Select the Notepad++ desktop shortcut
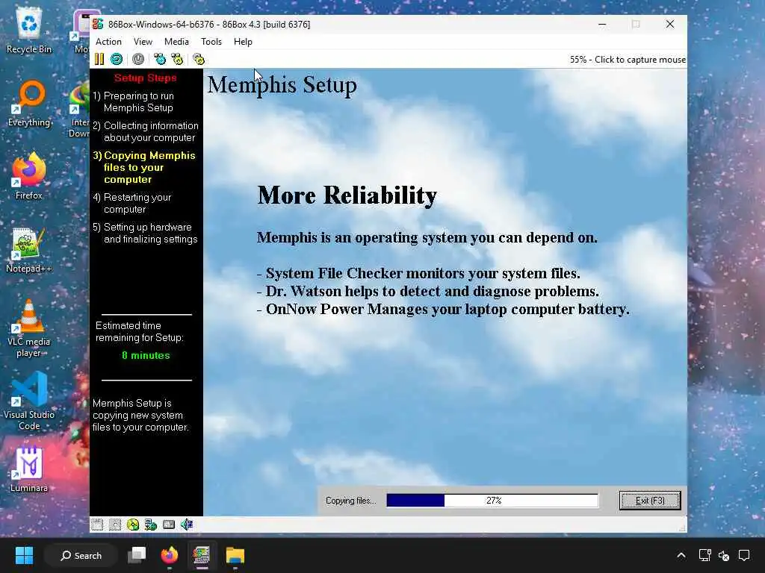This screenshot has width=765, height=573. click(x=29, y=250)
